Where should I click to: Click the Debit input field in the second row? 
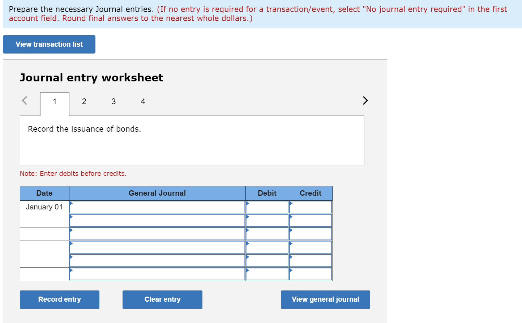click(x=267, y=220)
